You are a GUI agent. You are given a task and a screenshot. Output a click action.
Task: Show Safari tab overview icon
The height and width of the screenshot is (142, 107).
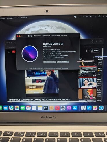coord(101,41)
